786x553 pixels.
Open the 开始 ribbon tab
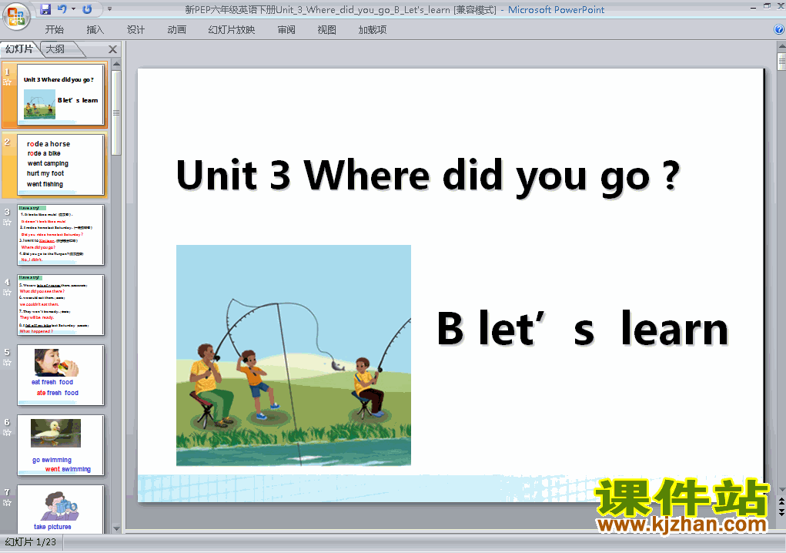[54, 30]
